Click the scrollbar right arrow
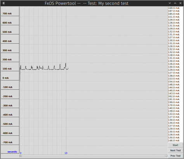This screenshot has width=184, height=159. pyautogui.click(x=166, y=156)
